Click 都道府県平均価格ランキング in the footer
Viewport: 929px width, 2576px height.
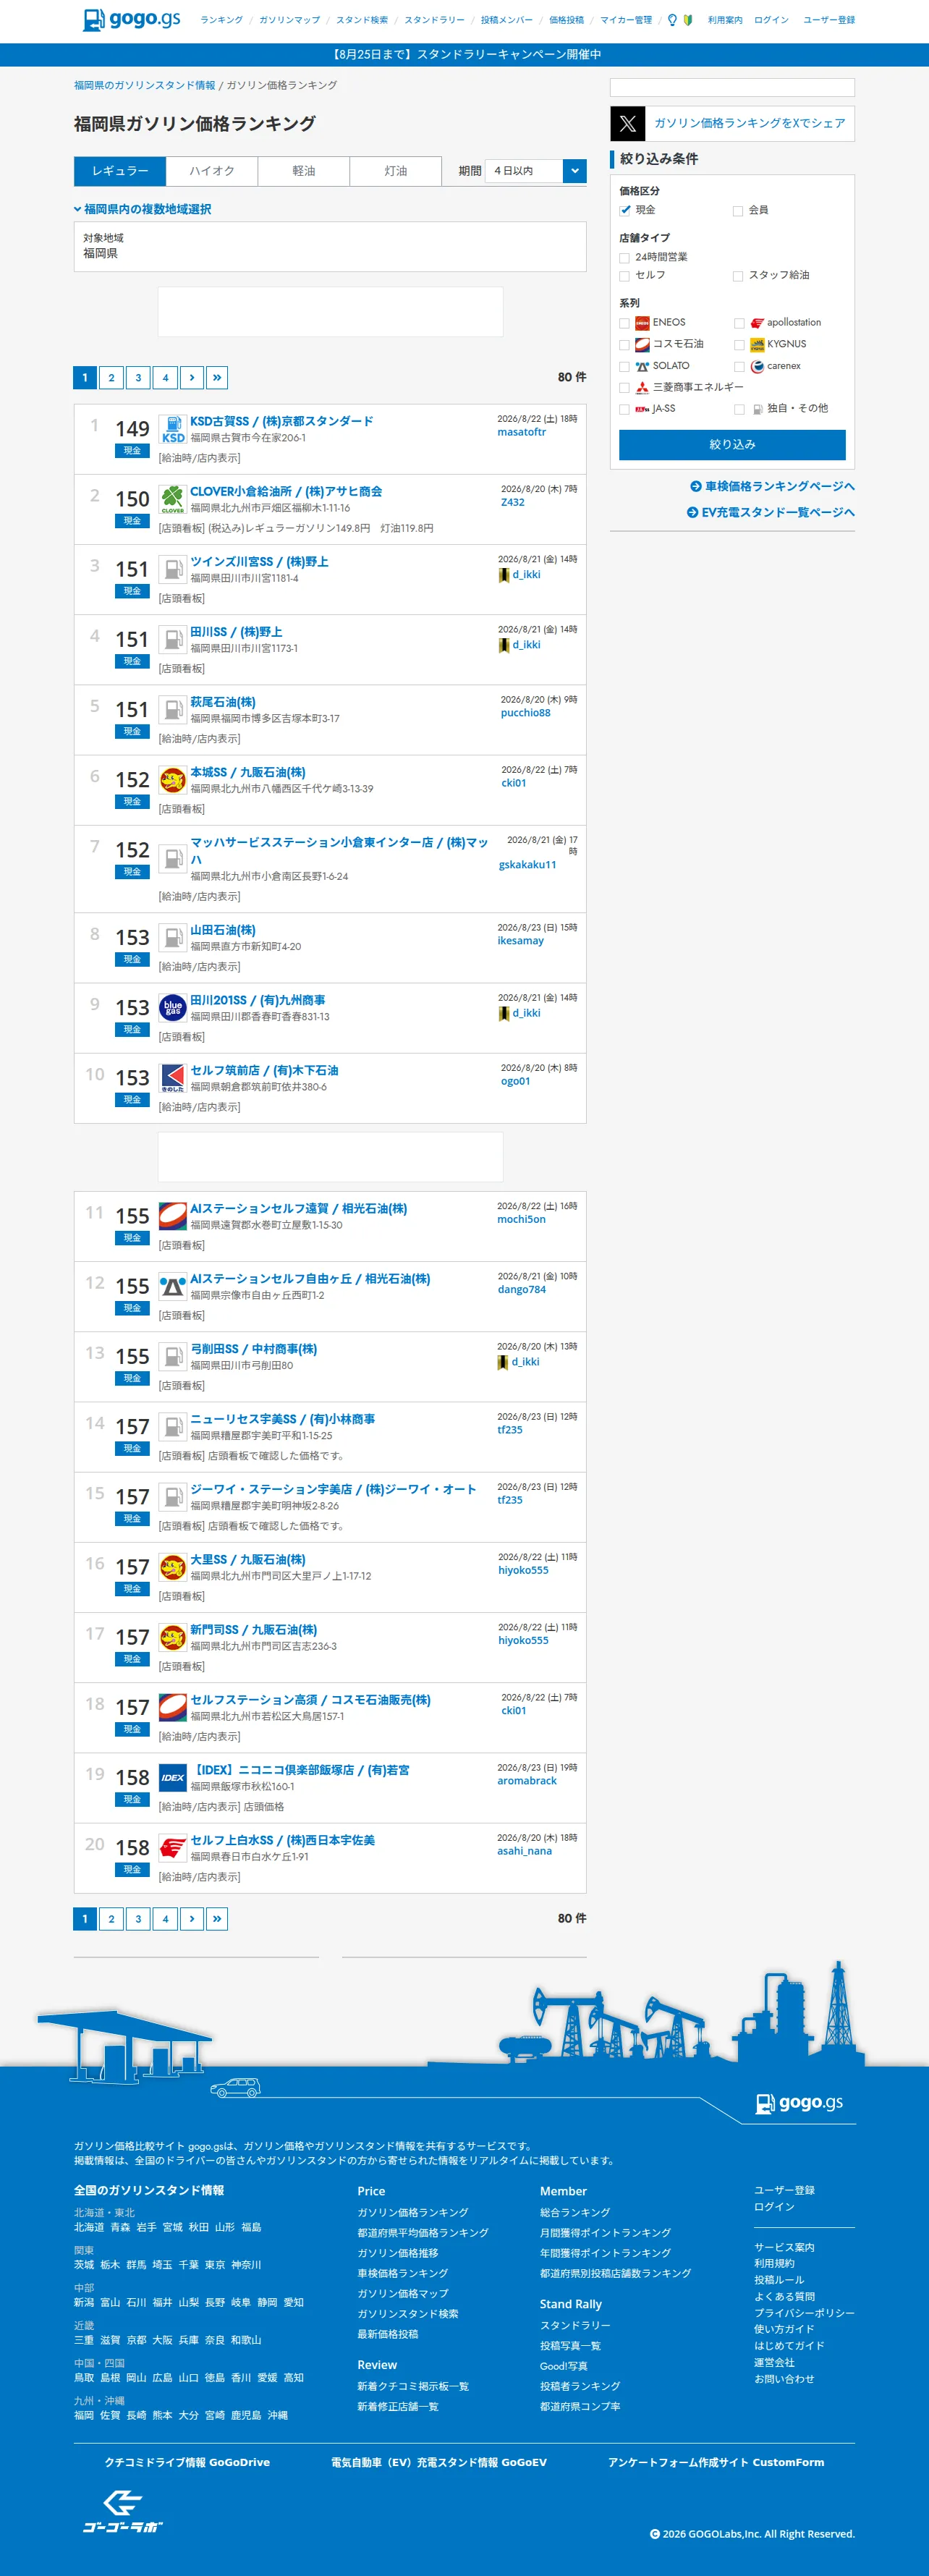pos(423,2233)
